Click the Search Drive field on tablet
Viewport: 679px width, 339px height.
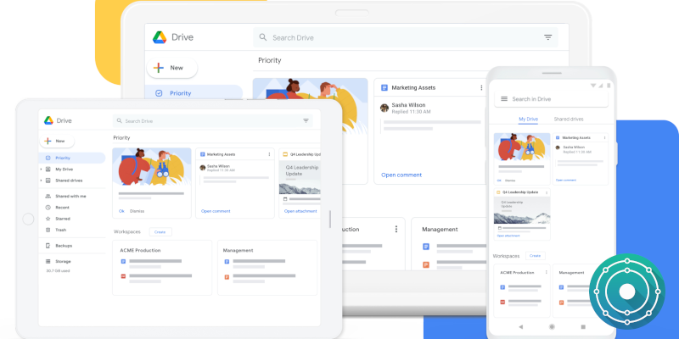(x=212, y=121)
